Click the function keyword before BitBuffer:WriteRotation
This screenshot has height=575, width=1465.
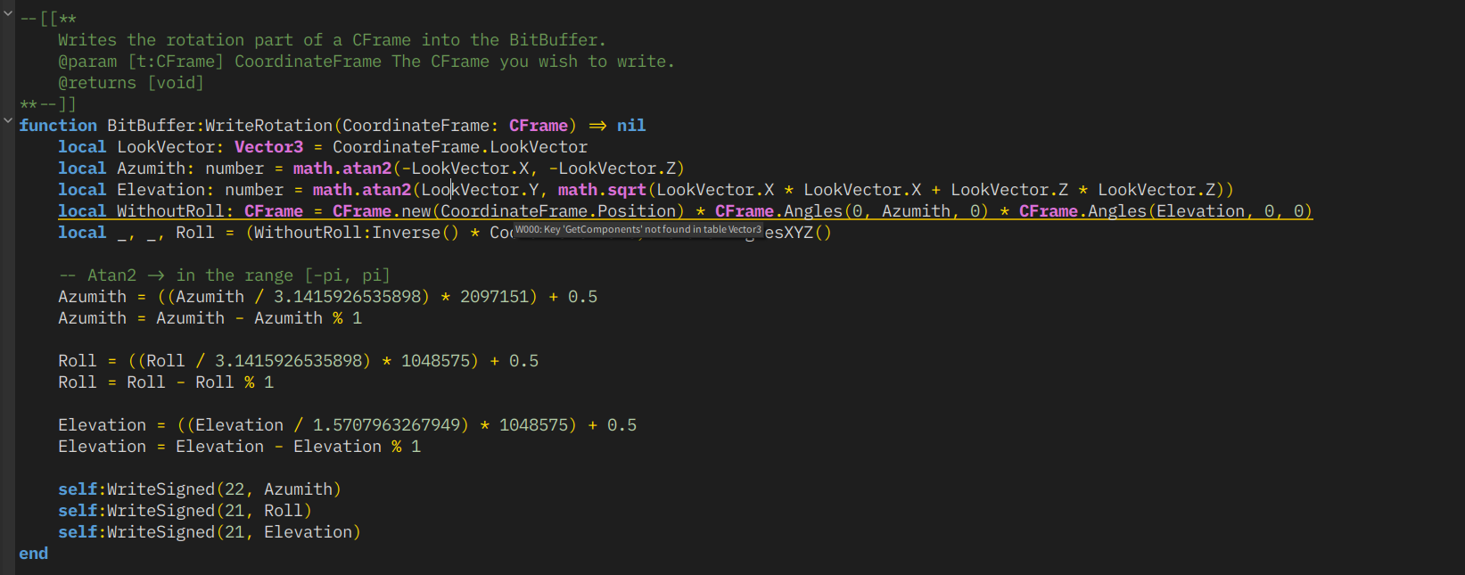[58, 126]
